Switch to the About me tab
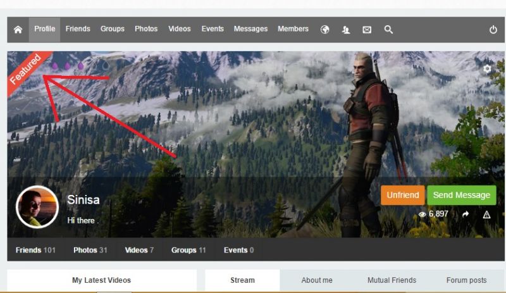506x293 pixels. click(x=317, y=280)
